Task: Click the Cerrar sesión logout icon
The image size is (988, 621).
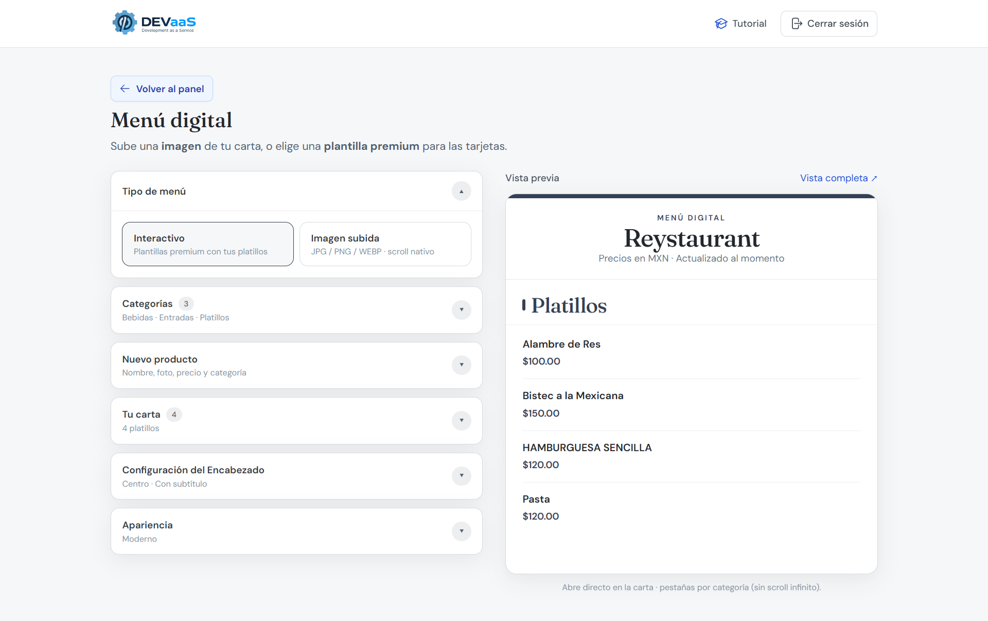Action: 797,24
